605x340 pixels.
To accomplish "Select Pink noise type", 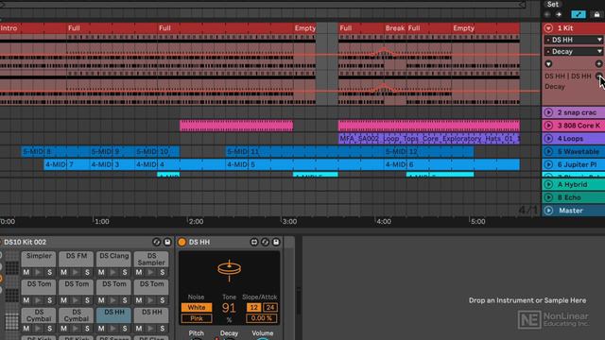I will point(197,318).
